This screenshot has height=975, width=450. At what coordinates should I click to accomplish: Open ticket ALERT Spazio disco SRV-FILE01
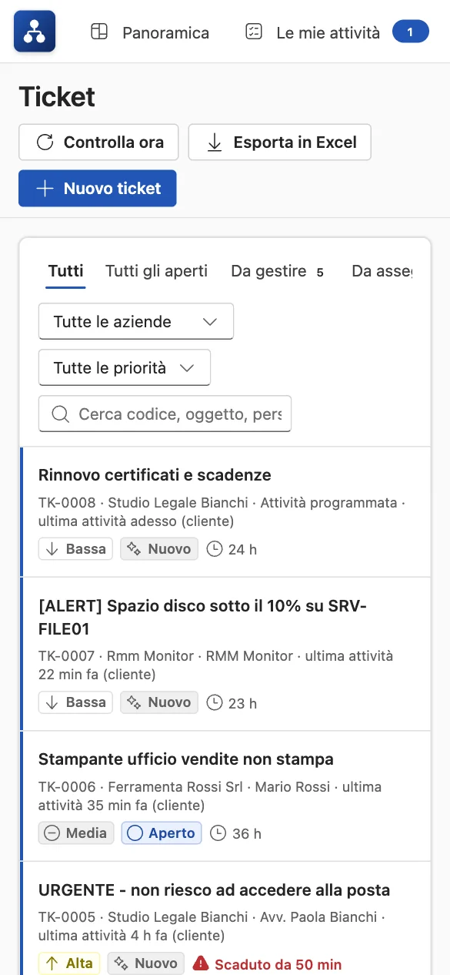[x=202, y=618]
